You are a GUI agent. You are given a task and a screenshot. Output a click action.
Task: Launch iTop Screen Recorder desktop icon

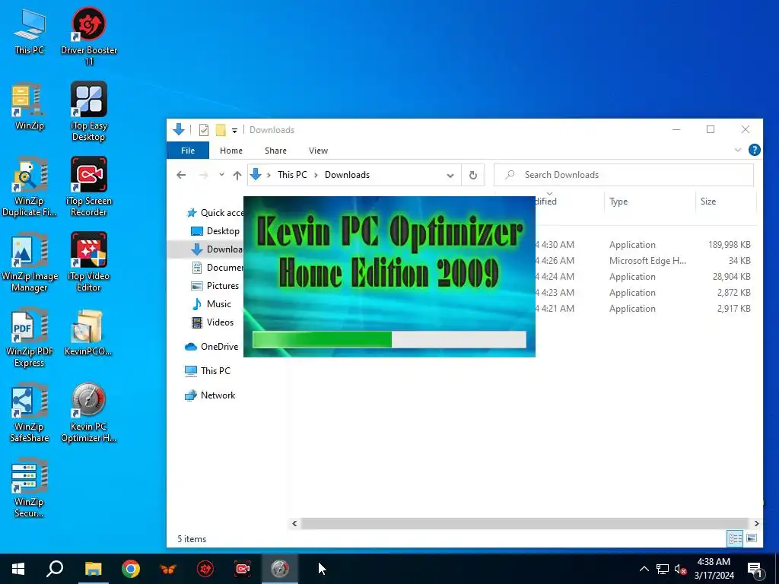[89, 187]
